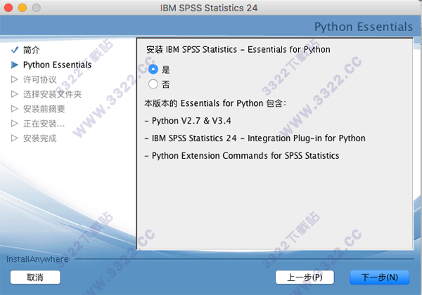Click the triangle icon beside 安装前摘要
The width and height of the screenshot is (422, 295).
(x=15, y=109)
